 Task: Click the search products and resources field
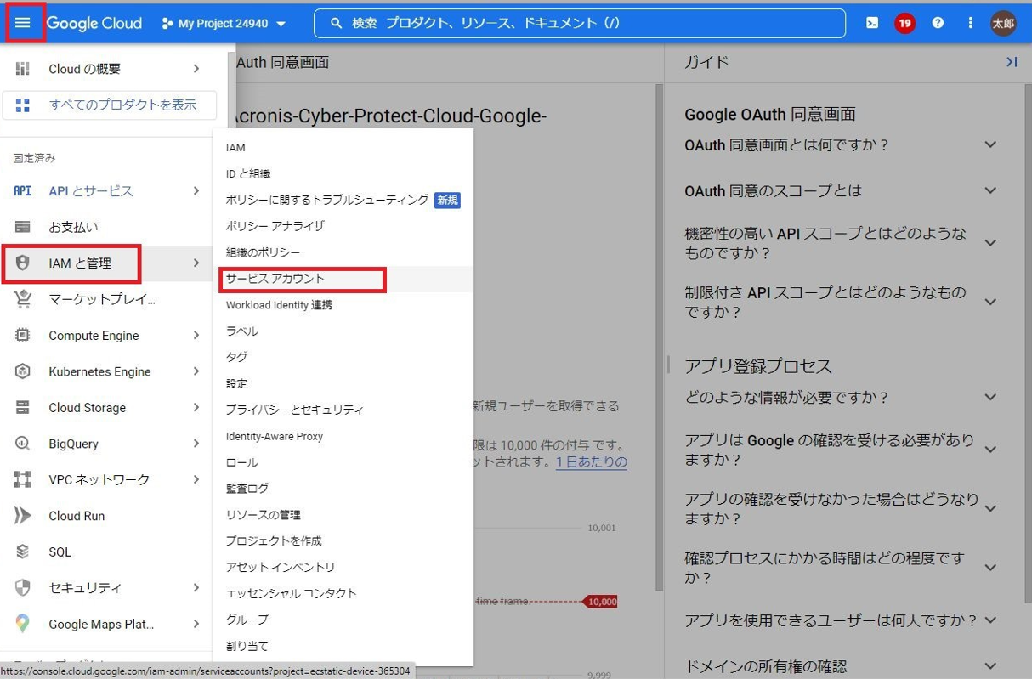pyautogui.click(x=580, y=24)
